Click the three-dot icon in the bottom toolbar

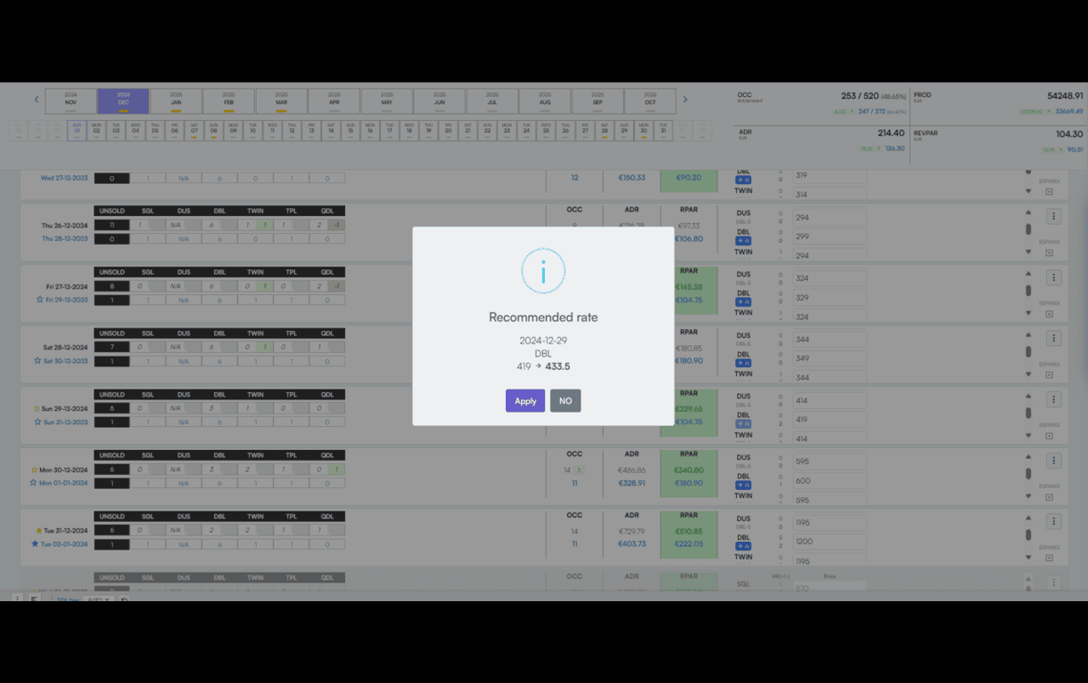[16, 599]
